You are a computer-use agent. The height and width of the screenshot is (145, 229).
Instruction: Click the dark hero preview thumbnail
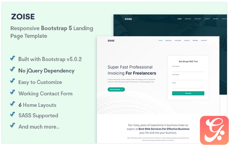170,25
